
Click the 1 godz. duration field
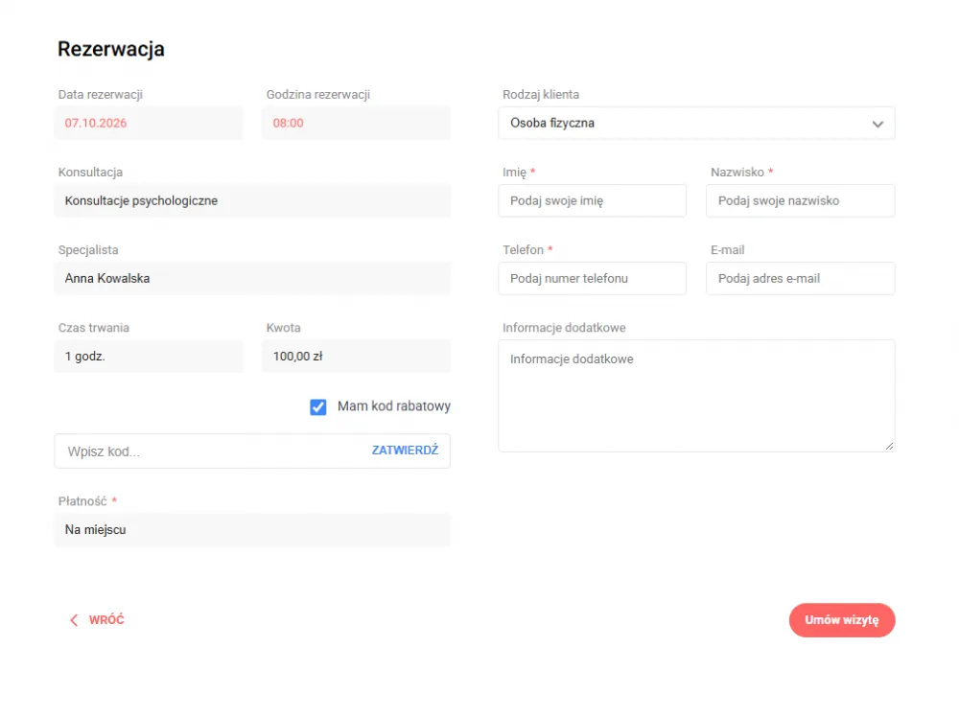point(149,357)
